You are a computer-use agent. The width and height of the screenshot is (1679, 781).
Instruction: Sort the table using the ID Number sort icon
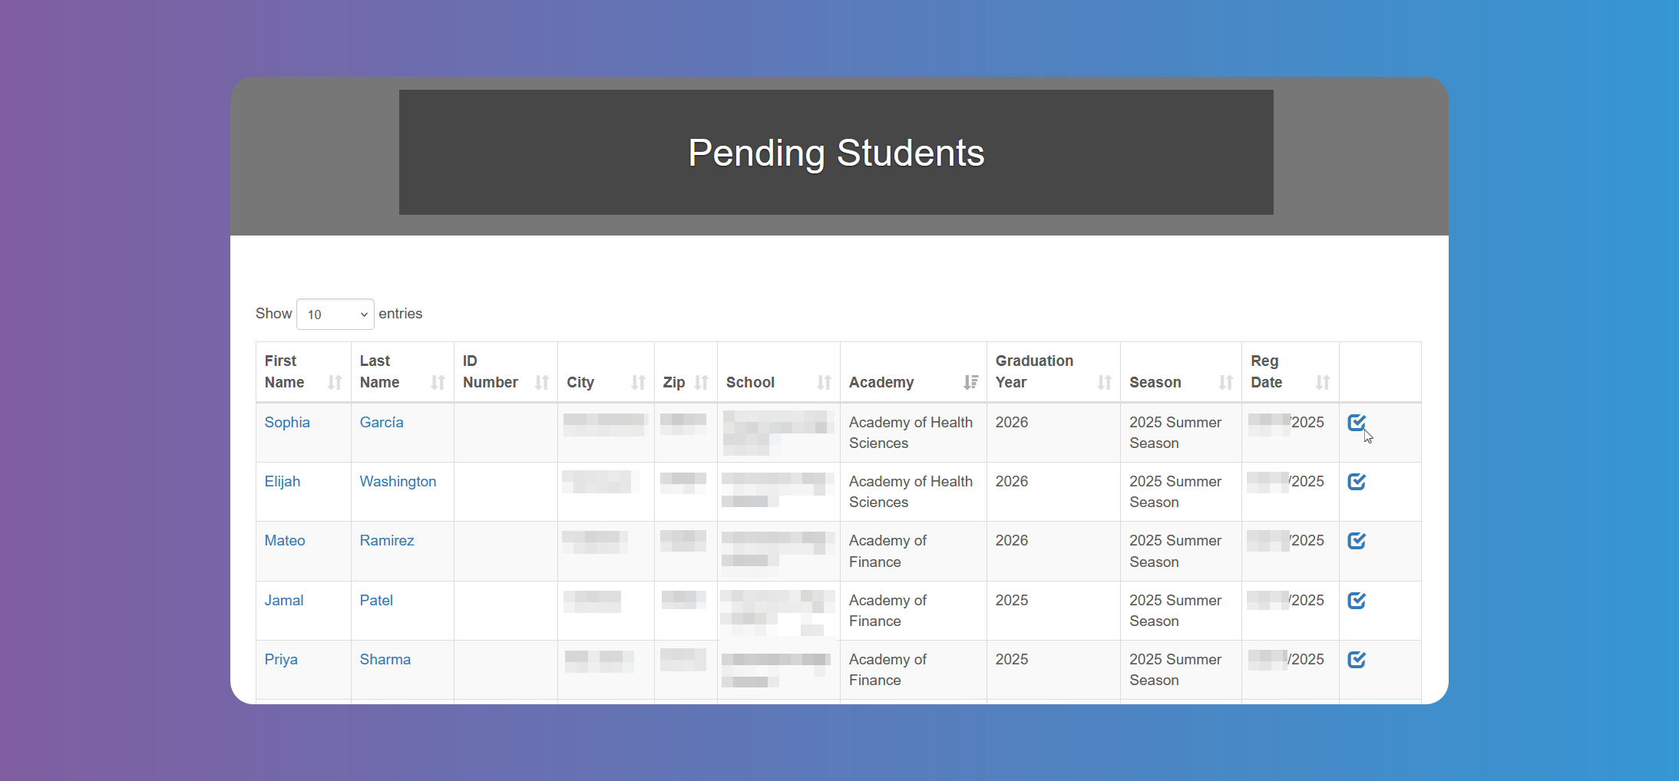pyautogui.click(x=542, y=382)
